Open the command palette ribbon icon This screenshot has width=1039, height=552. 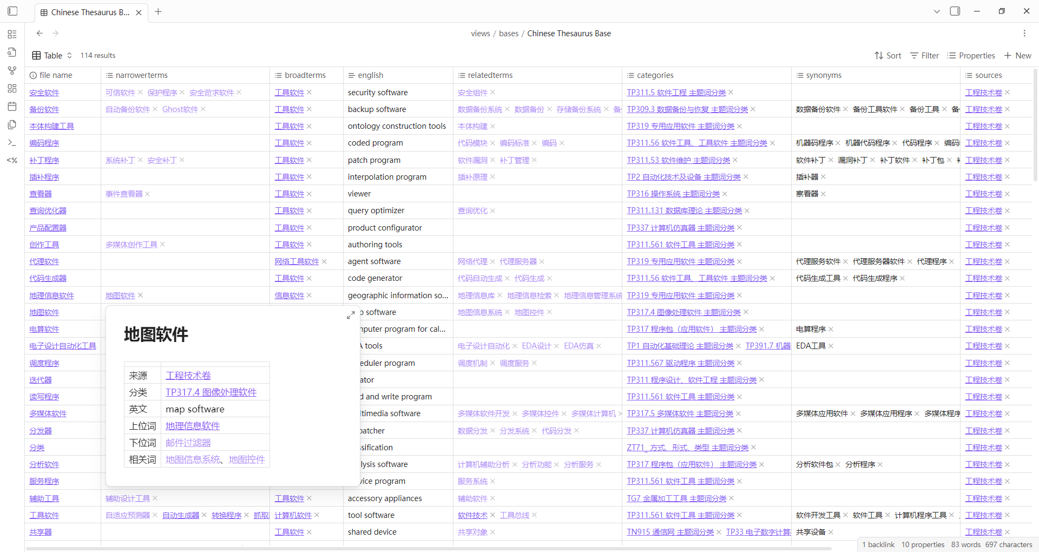[x=12, y=143]
